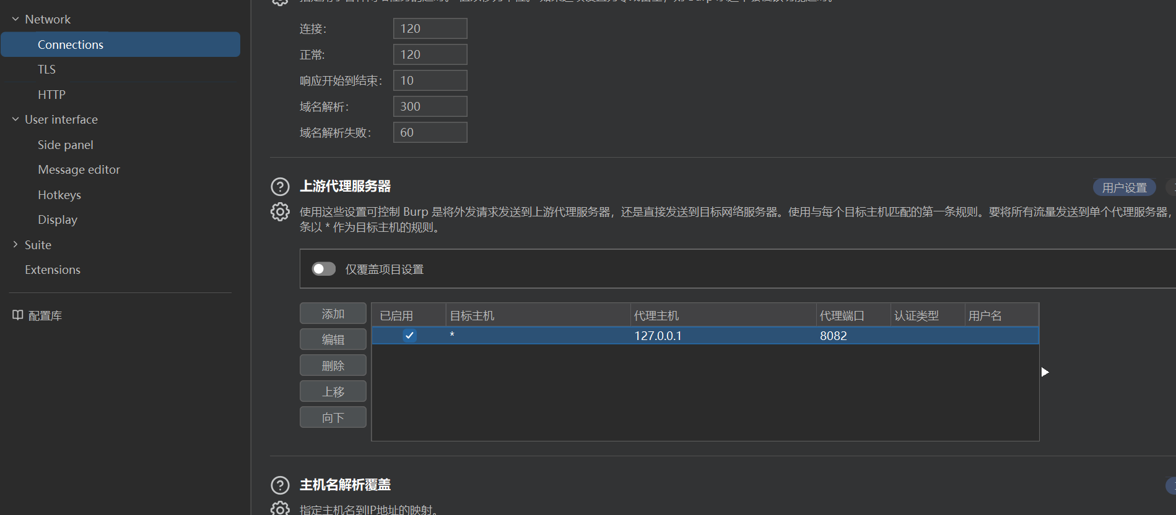The image size is (1176, 515).
Task: Focus the 连接 timeout field
Action: point(430,28)
